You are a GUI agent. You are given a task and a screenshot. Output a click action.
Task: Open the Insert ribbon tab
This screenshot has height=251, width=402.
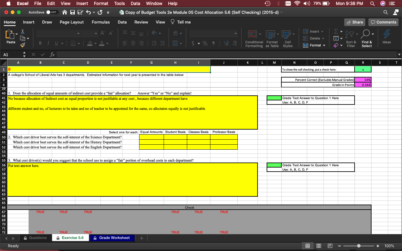click(x=29, y=22)
